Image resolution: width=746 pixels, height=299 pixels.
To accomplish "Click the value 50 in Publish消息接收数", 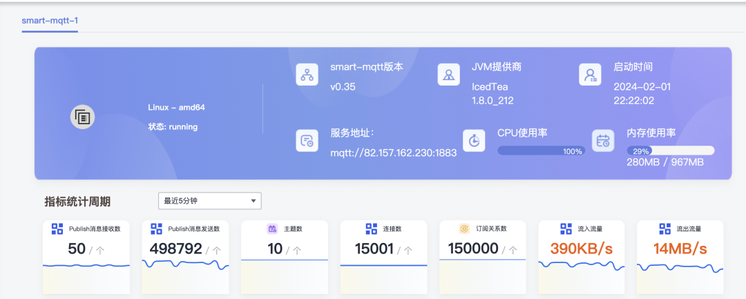I will coord(77,249).
